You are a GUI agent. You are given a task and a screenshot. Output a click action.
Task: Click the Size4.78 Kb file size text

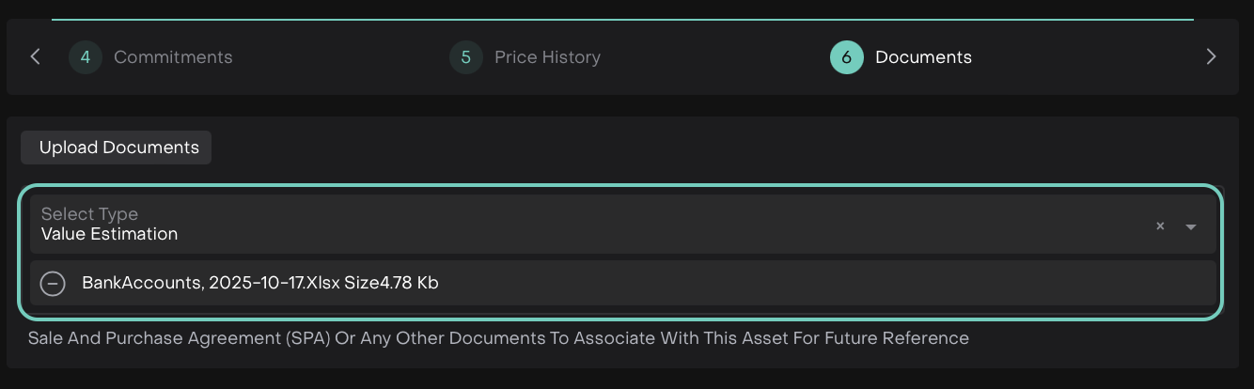(393, 283)
